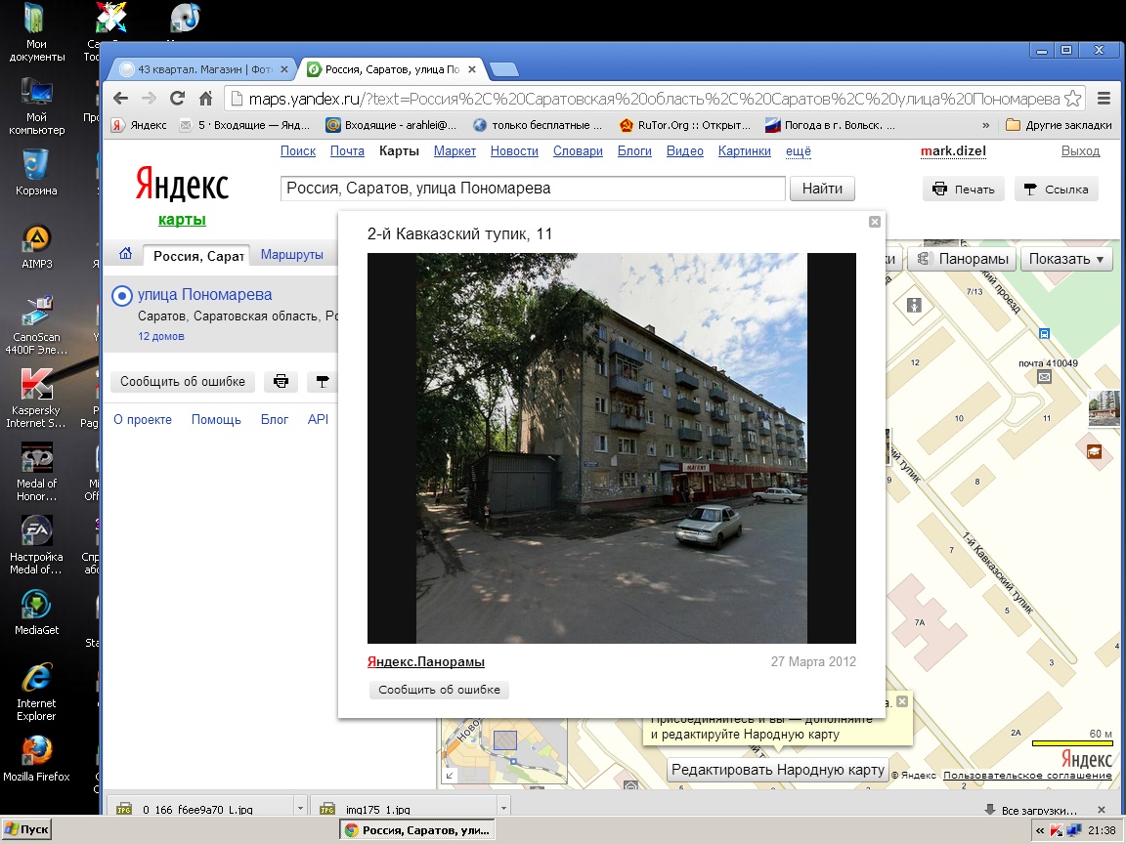Close the downloads bar
This screenshot has height=844, width=1126.
point(1102,810)
